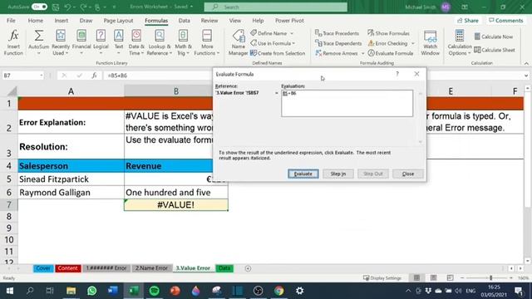Click Evaluate Formula in ribbon
Screen dimensions: 532x299
coord(391,53)
